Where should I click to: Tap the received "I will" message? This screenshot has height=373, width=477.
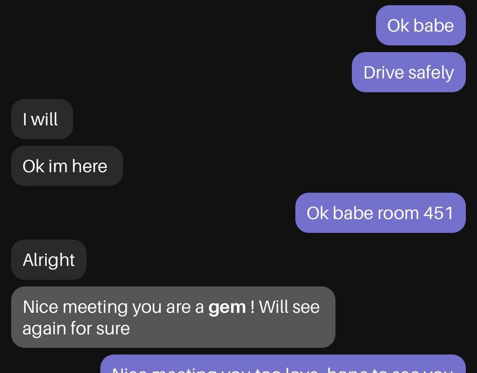point(42,119)
